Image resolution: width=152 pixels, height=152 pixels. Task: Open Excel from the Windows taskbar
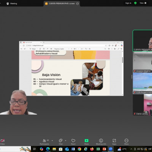tap(98, 149)
